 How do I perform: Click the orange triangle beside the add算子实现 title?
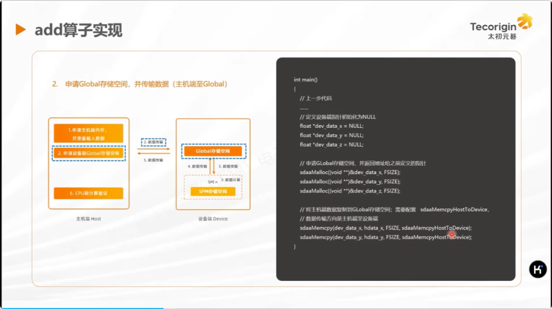click(21, 30)
